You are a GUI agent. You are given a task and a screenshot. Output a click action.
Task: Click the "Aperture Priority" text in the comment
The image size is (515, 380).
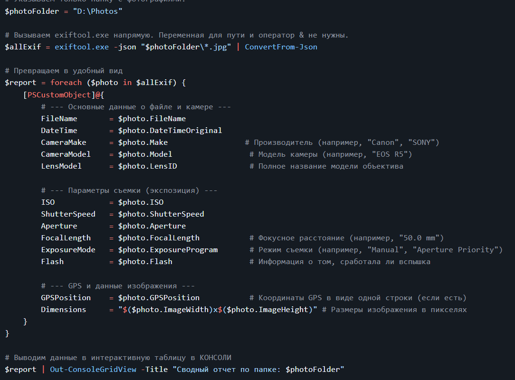pyautogui.click(x=458, y=250)
